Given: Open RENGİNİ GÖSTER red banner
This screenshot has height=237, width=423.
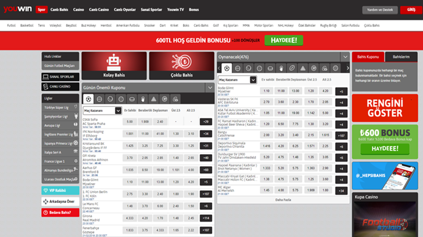Looking at the screenshot, I should [385, 108].
